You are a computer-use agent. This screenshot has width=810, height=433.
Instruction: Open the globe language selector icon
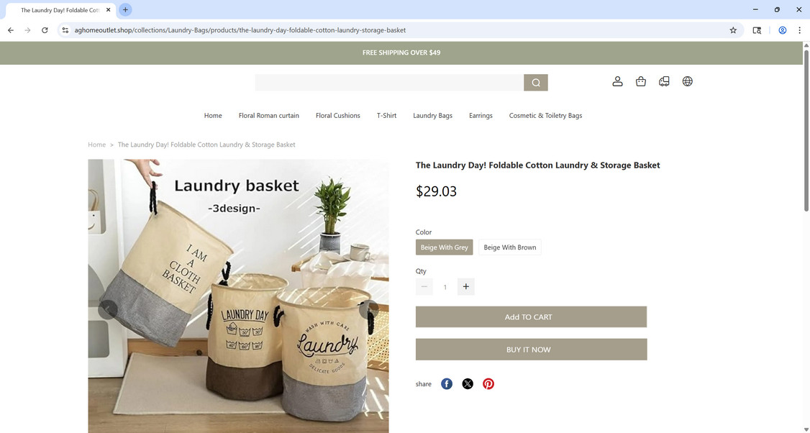pos(687,81)
